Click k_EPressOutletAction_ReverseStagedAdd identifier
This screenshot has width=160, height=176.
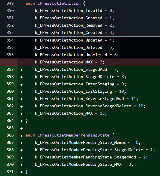tap(80, 99)
